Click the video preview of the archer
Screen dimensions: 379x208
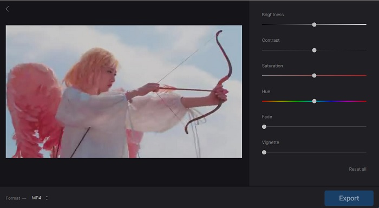pyautogui.click(x=124, y=92)
